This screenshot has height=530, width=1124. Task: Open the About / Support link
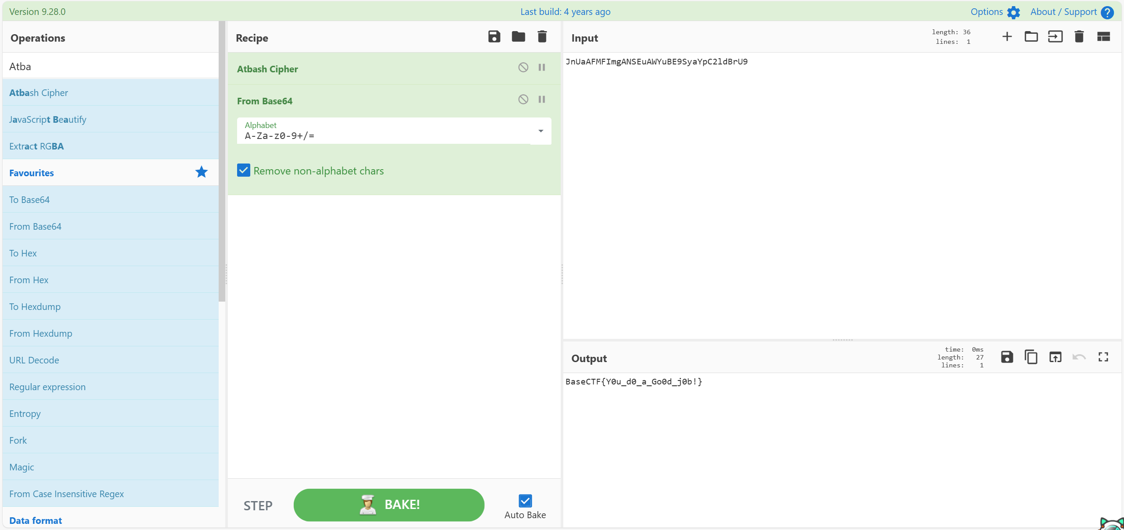[x=1071, y=12]
